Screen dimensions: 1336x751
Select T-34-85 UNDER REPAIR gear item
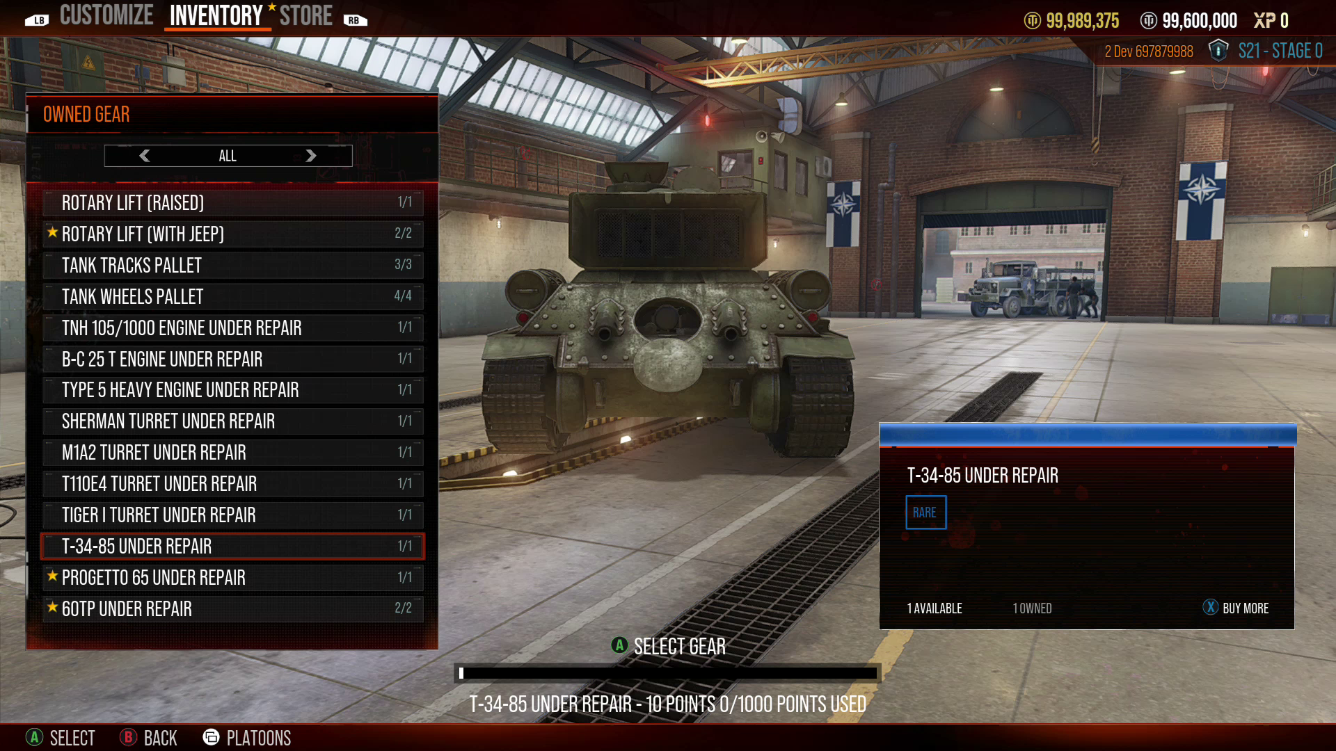232,546
